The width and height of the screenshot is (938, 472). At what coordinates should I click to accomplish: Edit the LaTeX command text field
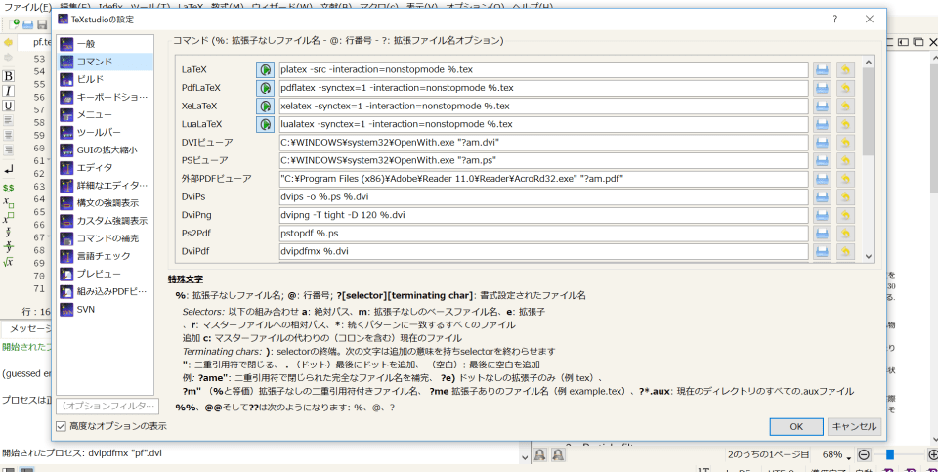click(543, 69)
